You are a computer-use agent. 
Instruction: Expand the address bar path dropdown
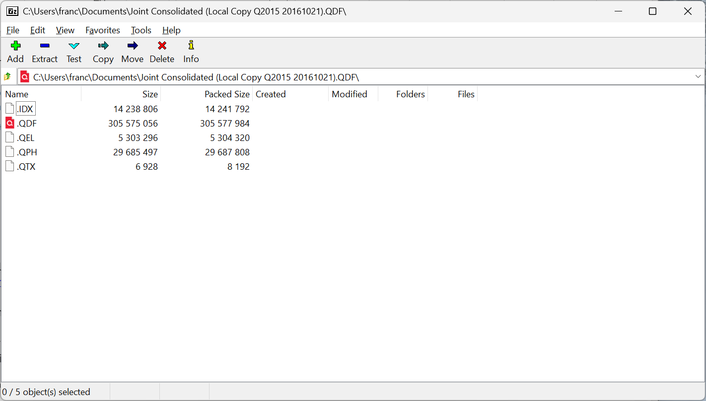698,77
